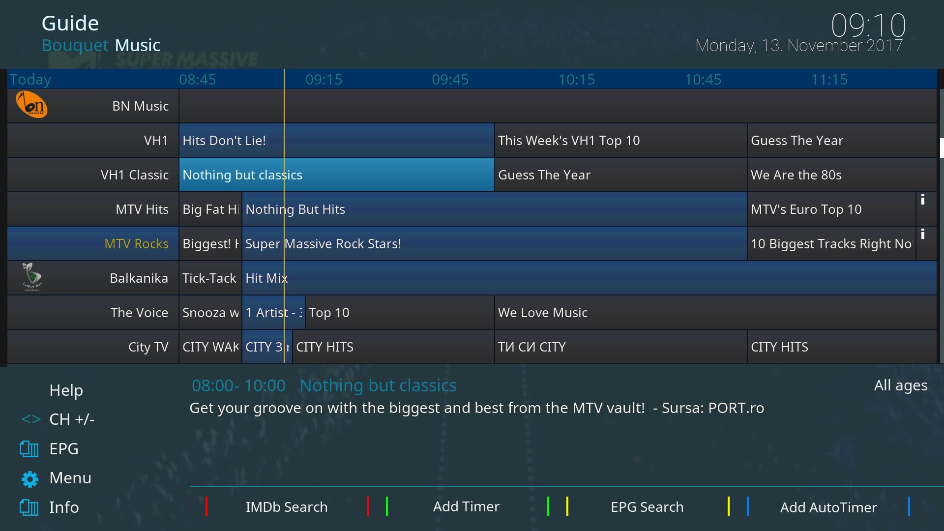Select We Are the 80s programme

pos(842,175)
